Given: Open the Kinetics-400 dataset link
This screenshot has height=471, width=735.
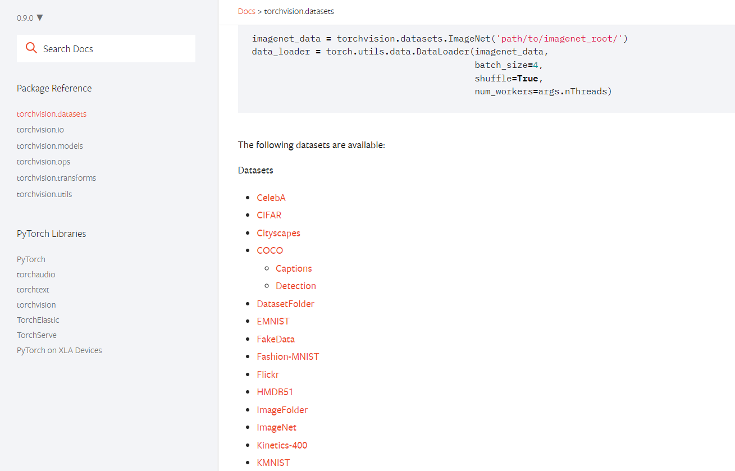Looking at the screenshot, I should 282,445.
